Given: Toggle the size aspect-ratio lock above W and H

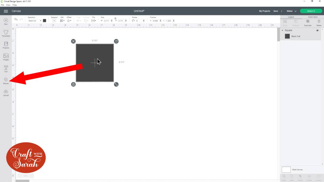Looking at the screenshot, I should [x=115, y=18].
